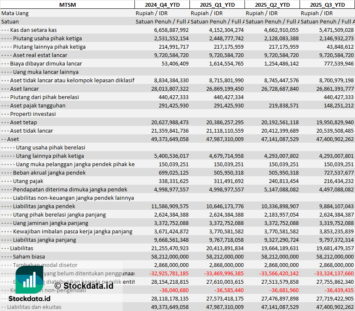Select the 2025_Q1_YTD column header
The width and height of the screenshot is (355, 311).
pos(217,5)
